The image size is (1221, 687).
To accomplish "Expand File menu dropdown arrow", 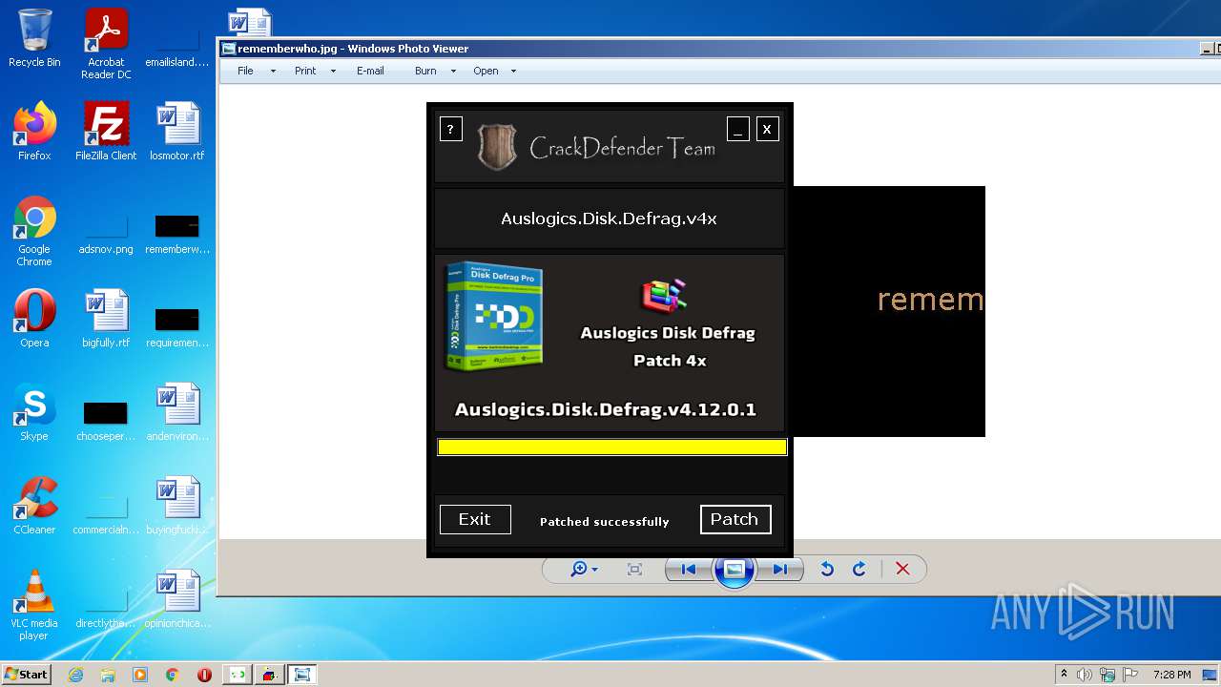I will (273, 72).
